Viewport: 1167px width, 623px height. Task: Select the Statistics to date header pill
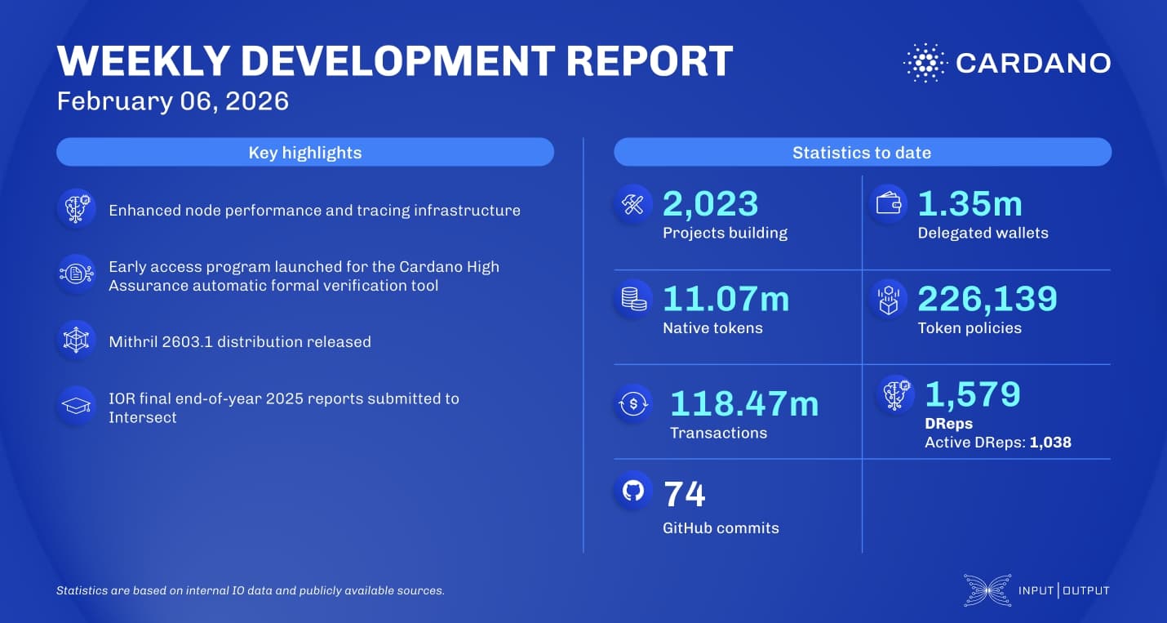(x=862, y=152)
